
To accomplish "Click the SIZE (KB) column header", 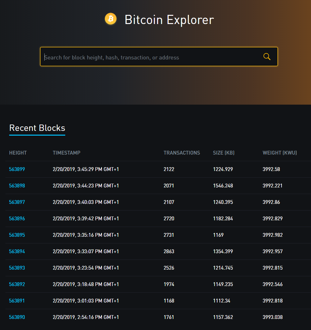I will point(224,153).
